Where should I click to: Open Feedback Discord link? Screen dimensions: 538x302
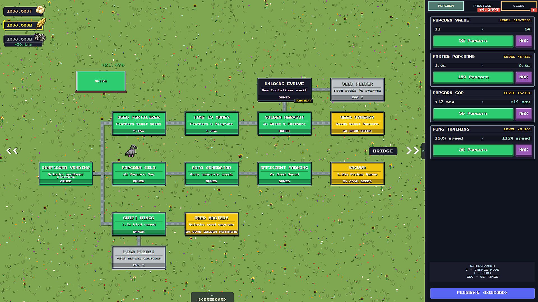click(x=482, y=293)
